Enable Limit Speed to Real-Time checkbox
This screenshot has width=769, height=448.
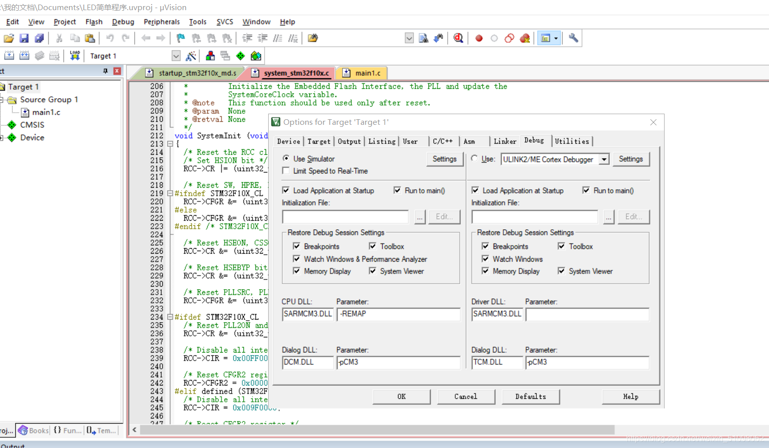coord(286,171)
